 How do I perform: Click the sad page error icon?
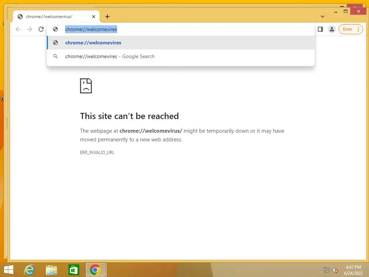click(86, 86)
